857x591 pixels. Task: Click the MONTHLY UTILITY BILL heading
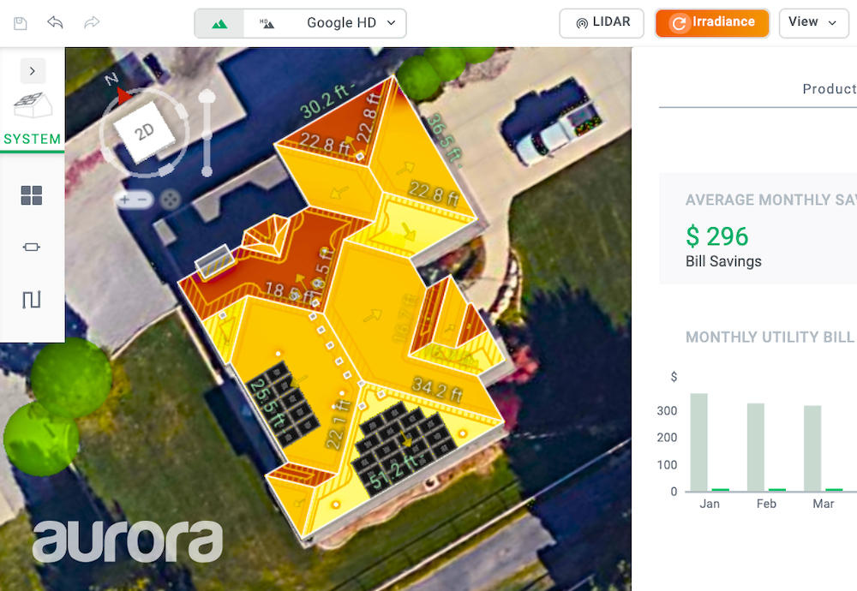coord(770,337)
